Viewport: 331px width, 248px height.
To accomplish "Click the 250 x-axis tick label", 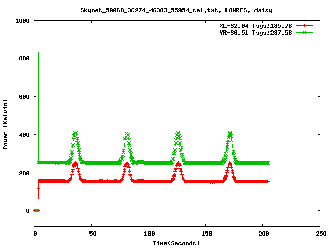I will click(321, 234).
